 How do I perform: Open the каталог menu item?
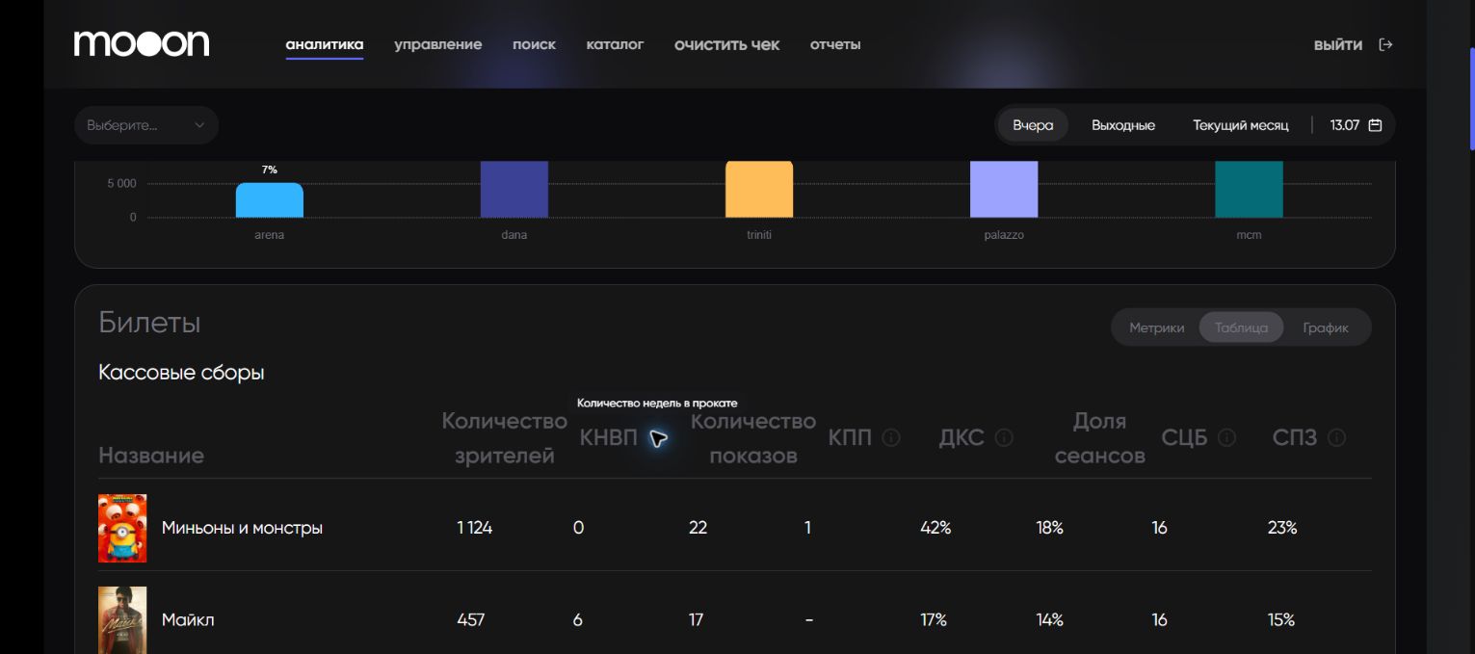coord(615,44)
